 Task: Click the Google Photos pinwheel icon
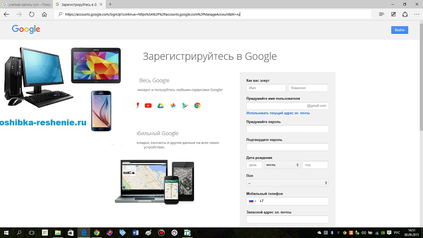click(173, 105)
